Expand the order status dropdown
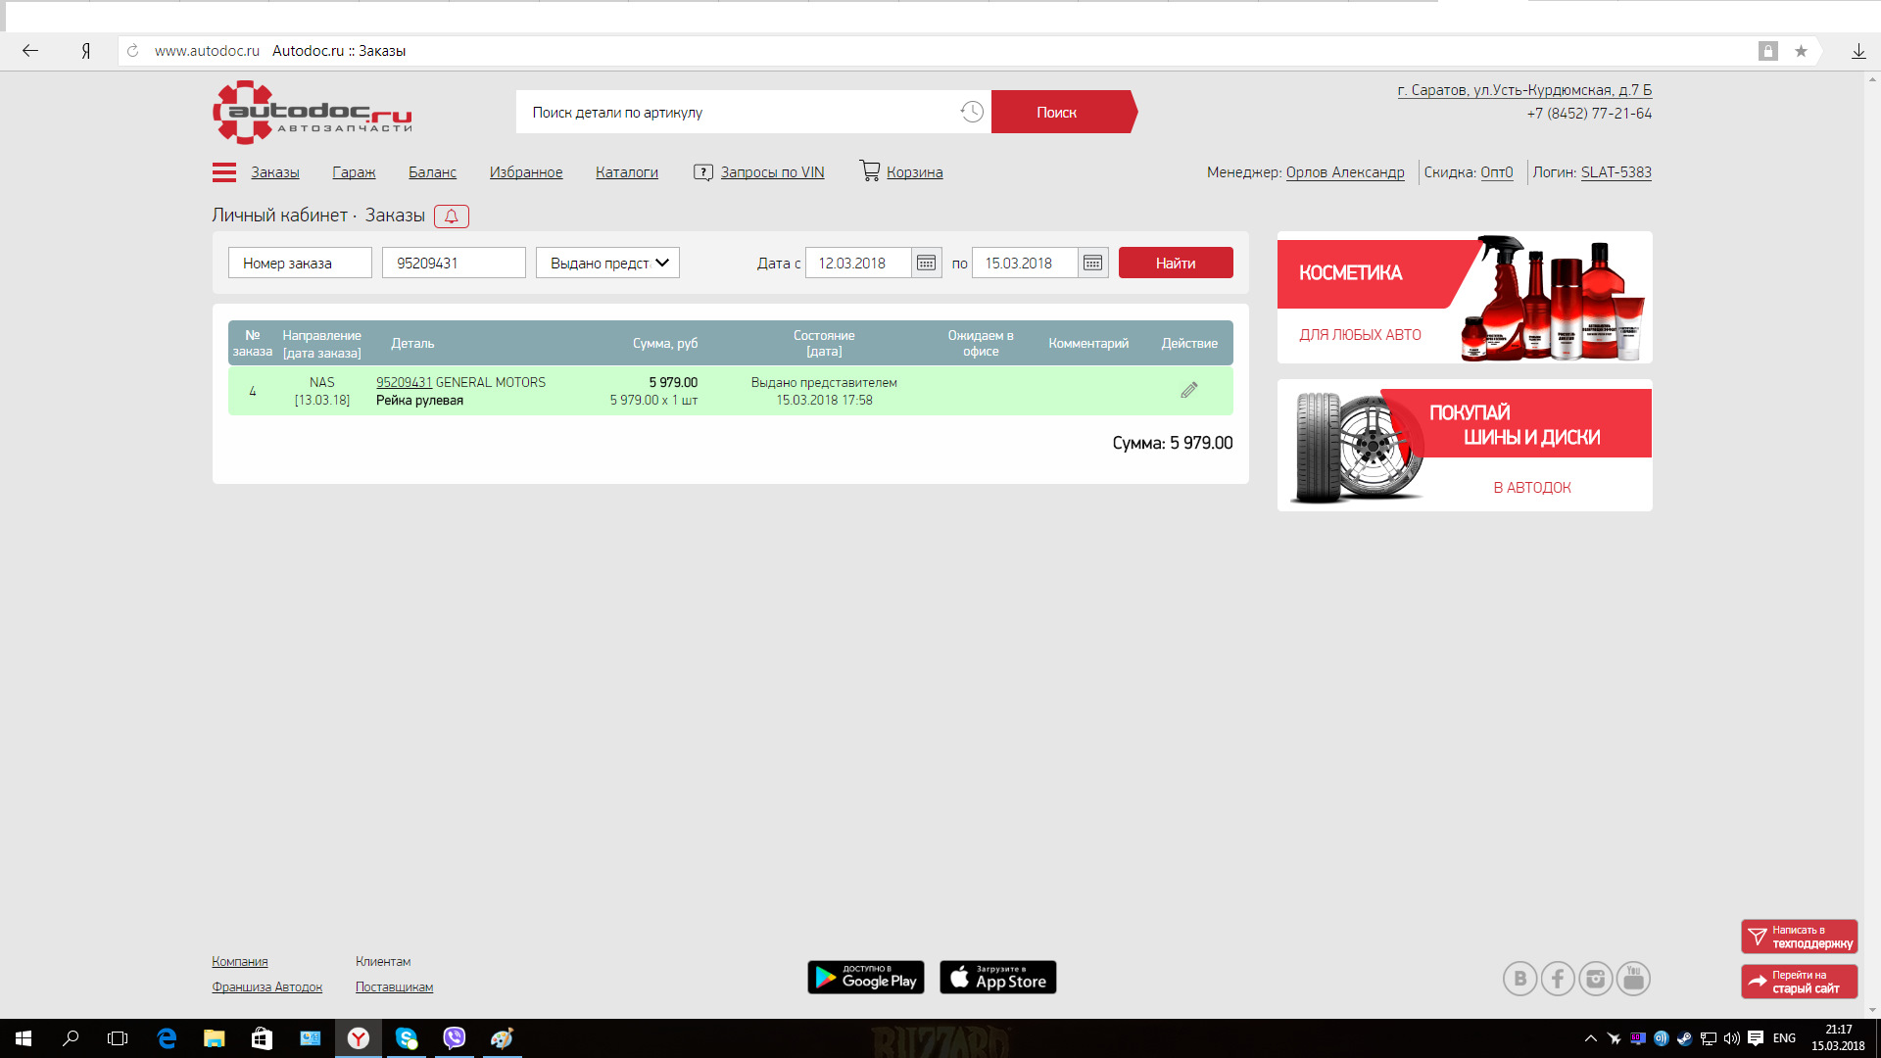The height and width of the screenshot is (1058, 1881). pos(607,263)
